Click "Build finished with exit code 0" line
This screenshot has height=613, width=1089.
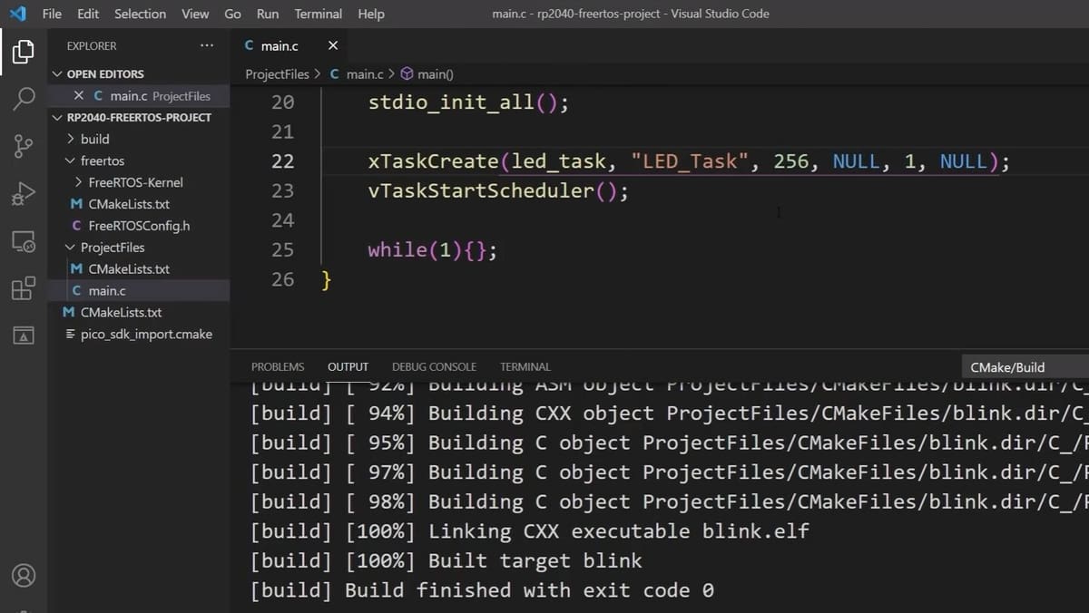tap(482, 590)
